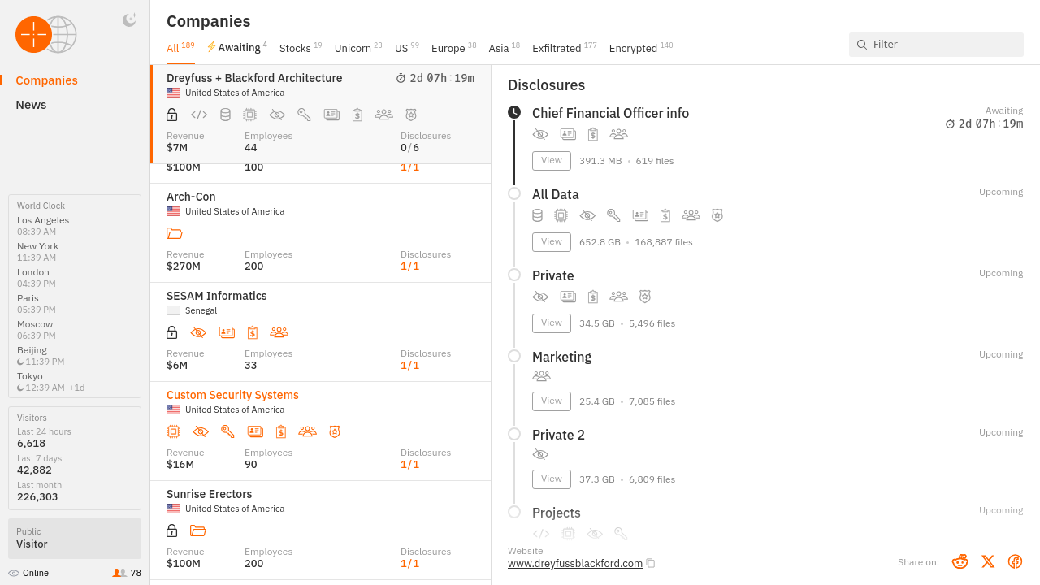Open Custom Security Systems company

point(232,395)
